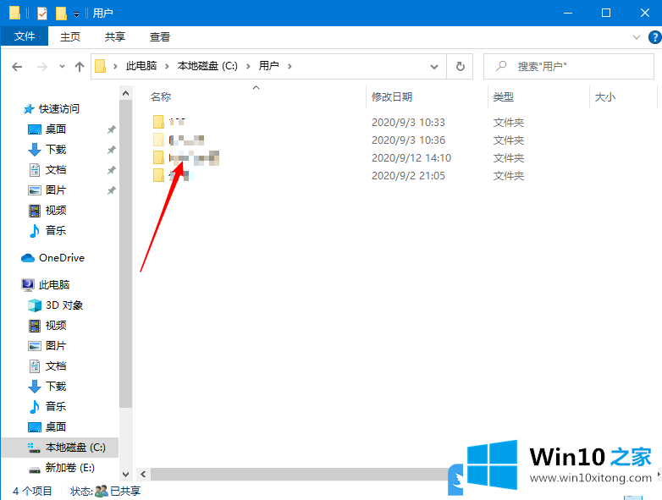Open 桌面 under quick access

56,129
